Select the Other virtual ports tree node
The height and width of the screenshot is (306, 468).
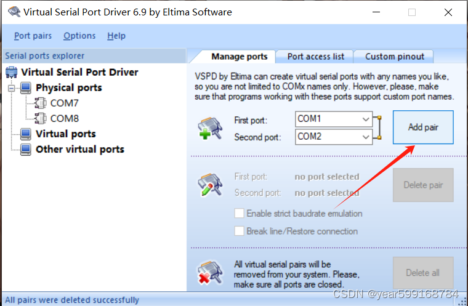pos(80,150)
